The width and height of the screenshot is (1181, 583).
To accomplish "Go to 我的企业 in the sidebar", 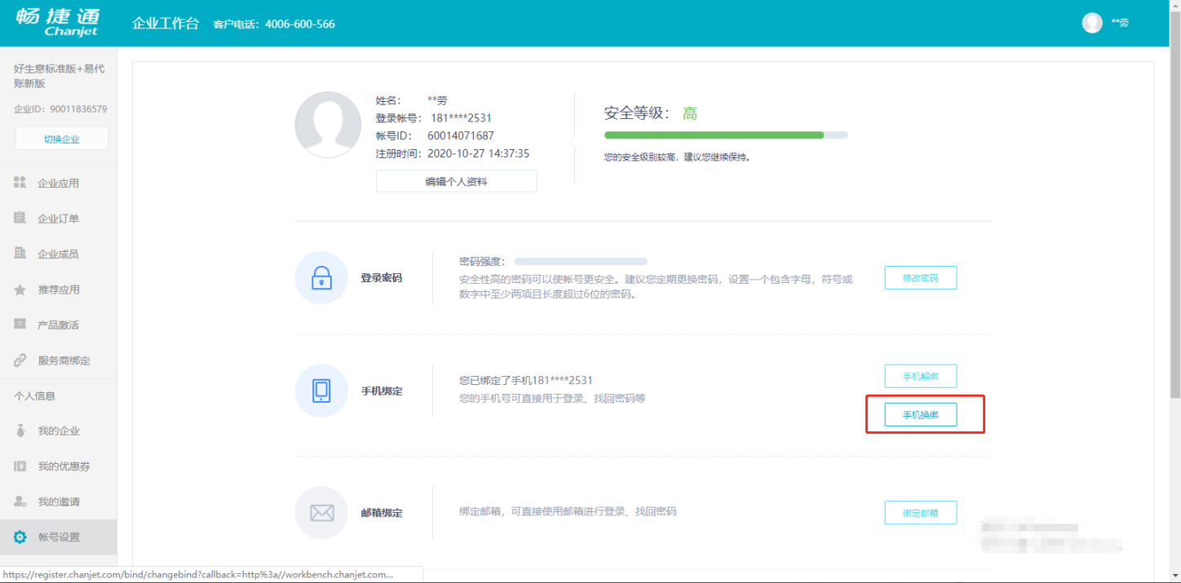I will tap(59, 431).
